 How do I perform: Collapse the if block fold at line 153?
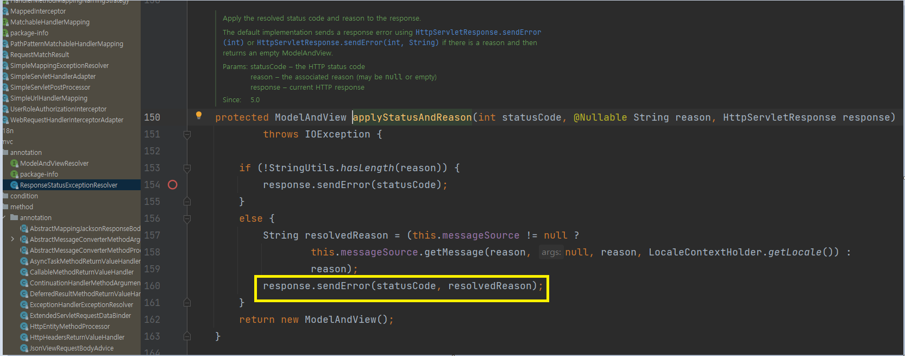tap(187, 168)
